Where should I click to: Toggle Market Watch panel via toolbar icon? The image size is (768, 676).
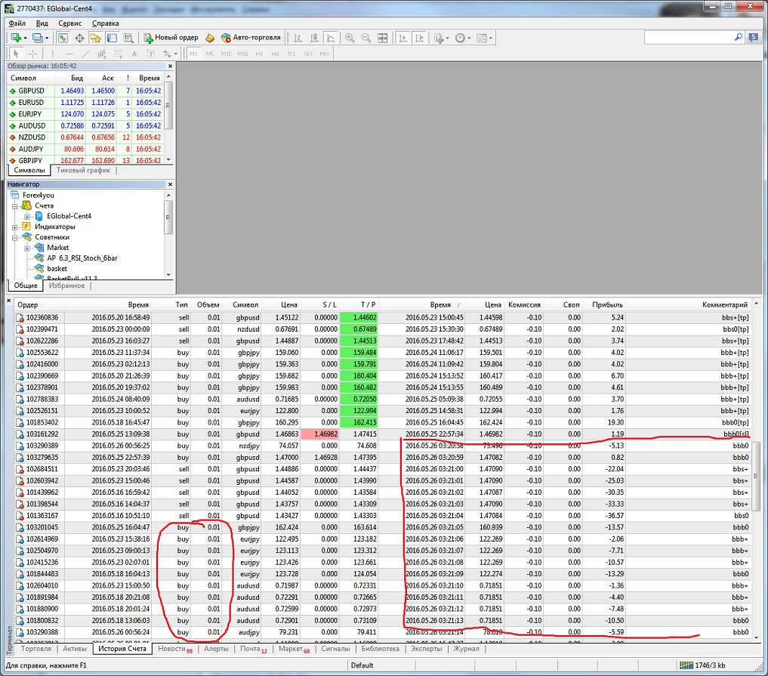(63, 38)
